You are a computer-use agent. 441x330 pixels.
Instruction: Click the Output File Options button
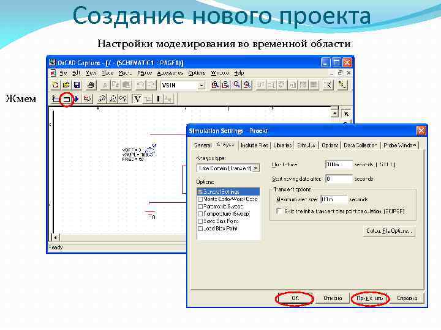click(389, 231)
